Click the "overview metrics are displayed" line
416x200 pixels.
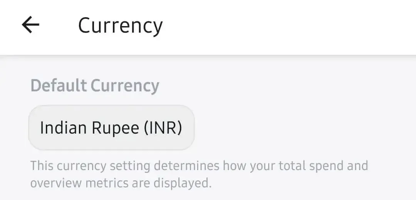(121, 183)
